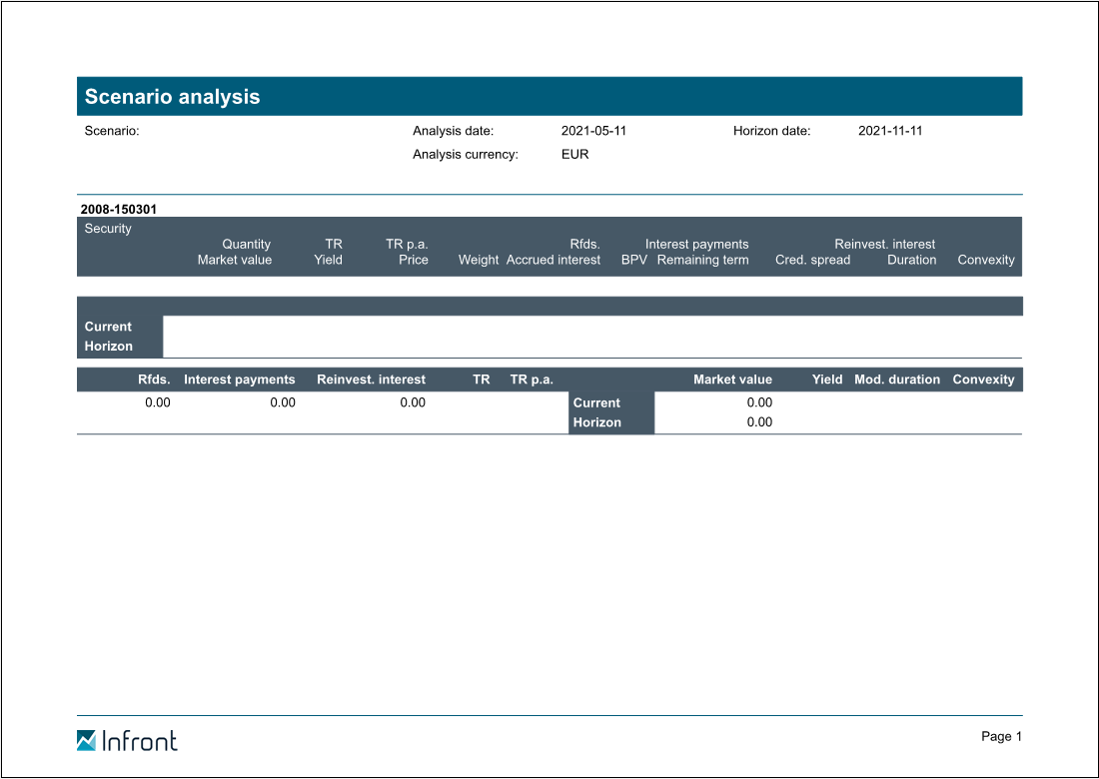The width and height of the screenshot is (1099, 779).
Task: Click the Weight column header
Action: pyautogui.click(x=478, y=260)
